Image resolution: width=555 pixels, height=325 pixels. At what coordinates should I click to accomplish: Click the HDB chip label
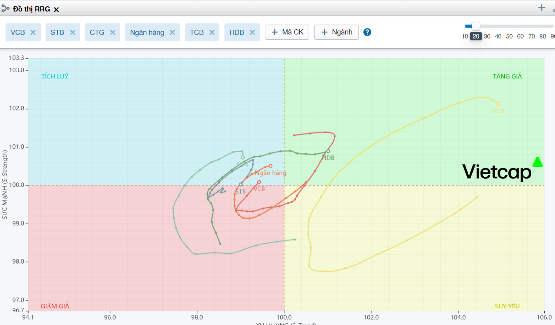(x=237, y=32)
